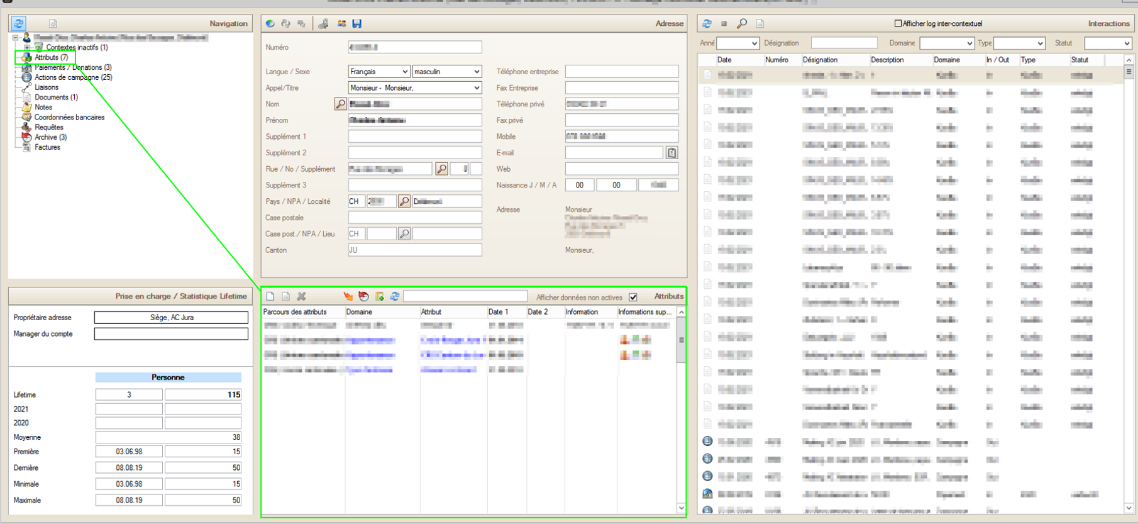Click the sheet with green plus icon in Attributs

pyautogui.click(x=379, y=296)
